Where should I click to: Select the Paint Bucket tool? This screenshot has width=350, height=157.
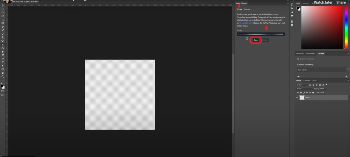click(x=3, y=48)
